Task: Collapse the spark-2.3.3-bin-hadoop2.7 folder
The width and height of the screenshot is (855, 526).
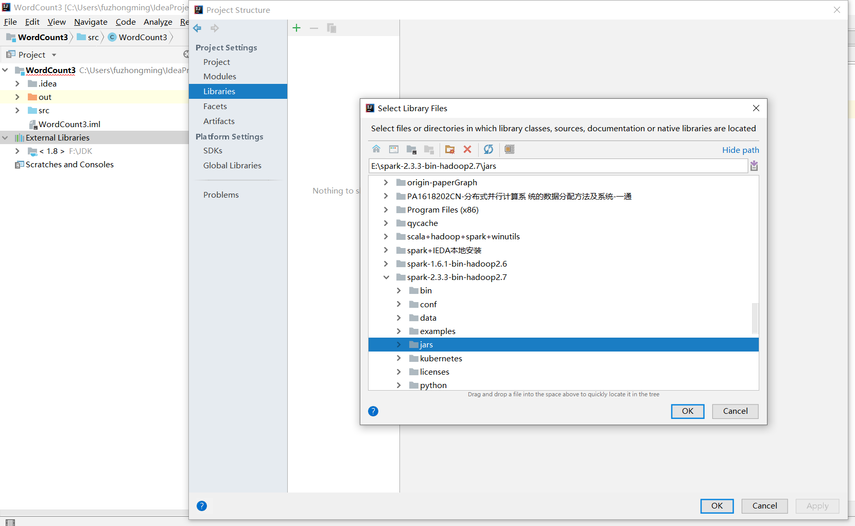Action: point(386,277)
